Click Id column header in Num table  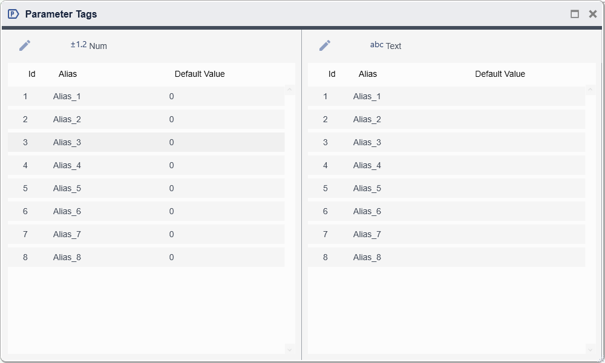pos(32,74)
